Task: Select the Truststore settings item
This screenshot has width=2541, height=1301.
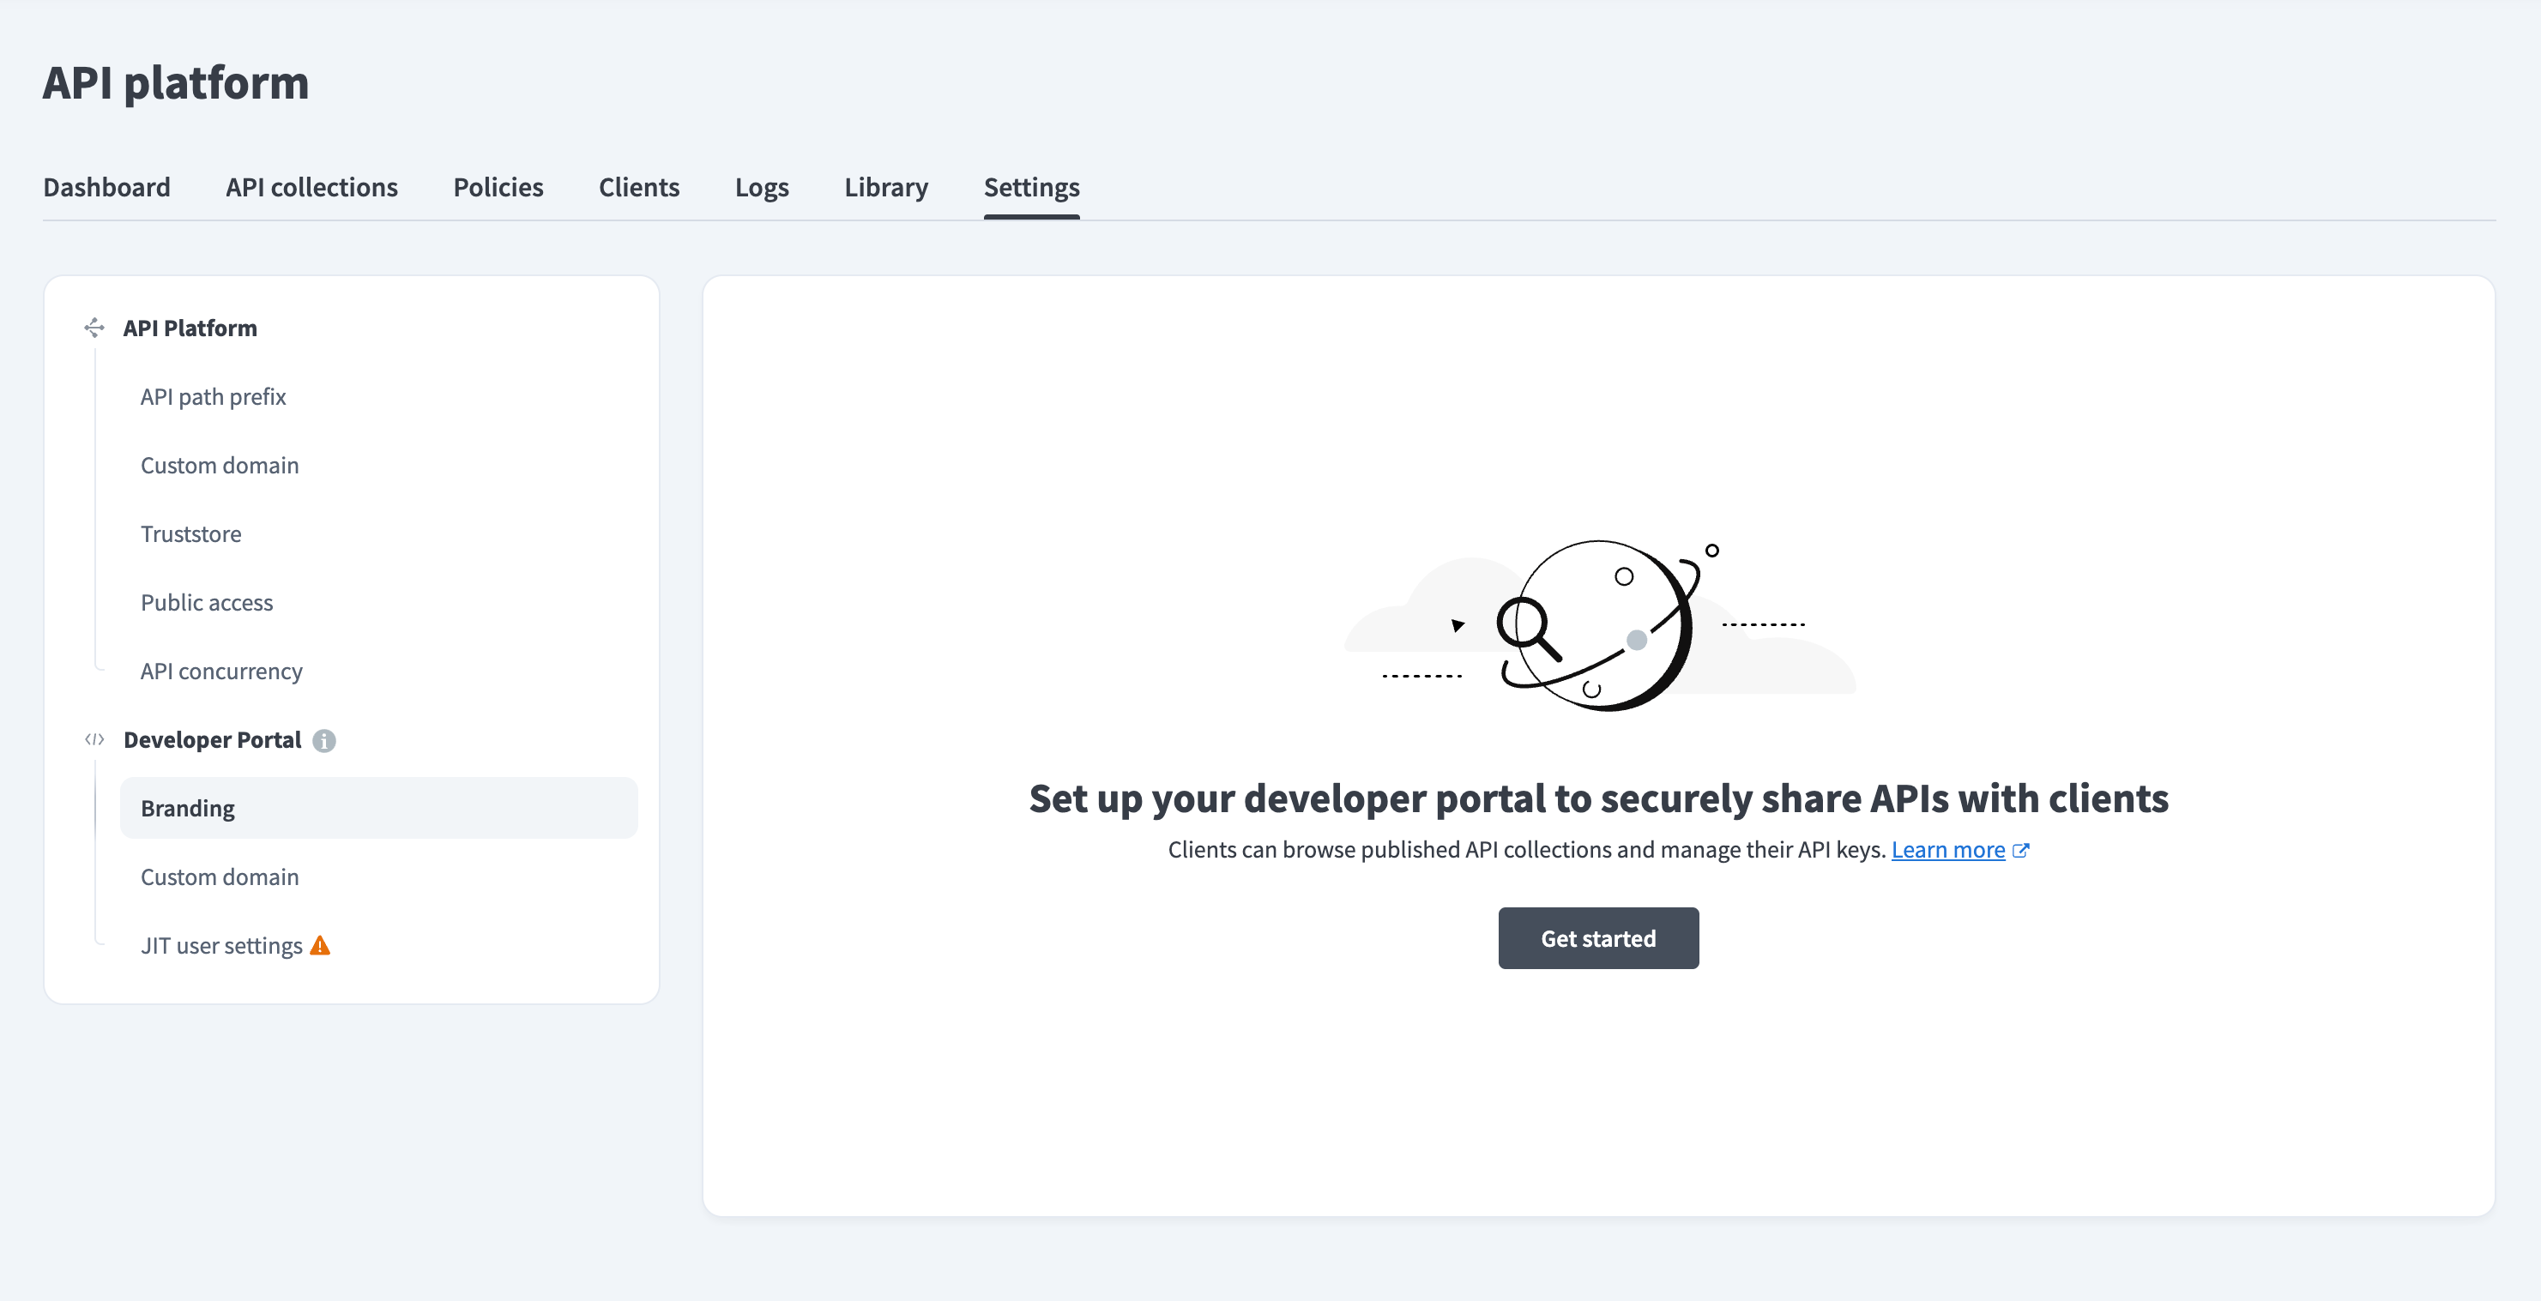Action: pos(190,533)
